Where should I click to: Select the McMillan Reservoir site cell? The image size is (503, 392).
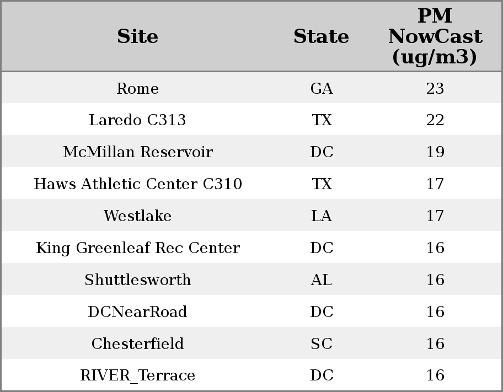coord(138,152)
